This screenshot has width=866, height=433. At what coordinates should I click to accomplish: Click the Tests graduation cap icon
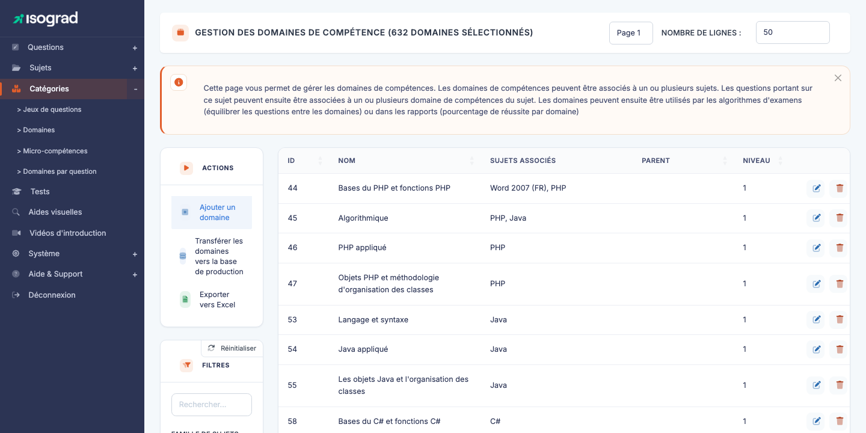[17, 192]
